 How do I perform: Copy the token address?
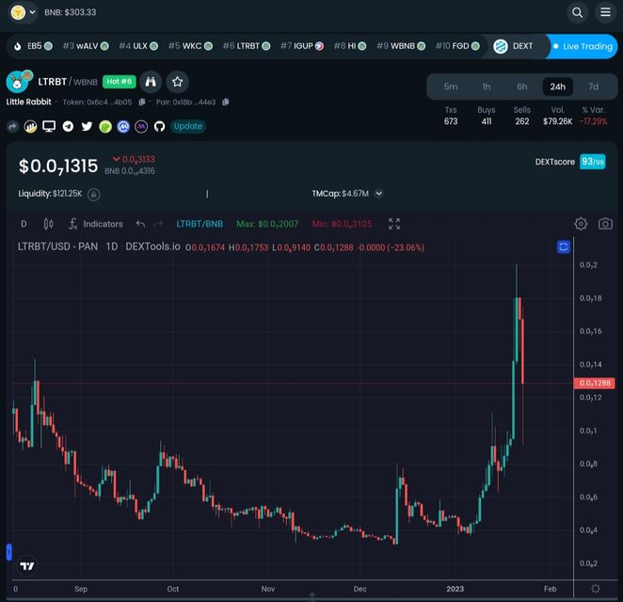tap(142, 102)
